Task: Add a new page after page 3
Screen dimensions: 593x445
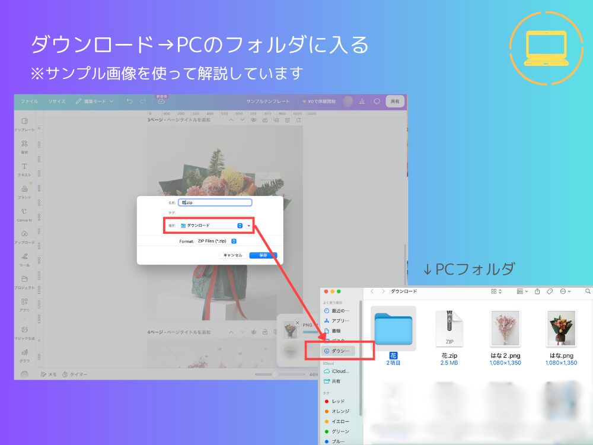Action: click(x=299, y=120)
